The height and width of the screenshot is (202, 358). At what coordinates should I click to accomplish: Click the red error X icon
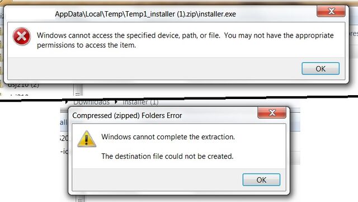point(21,36)
